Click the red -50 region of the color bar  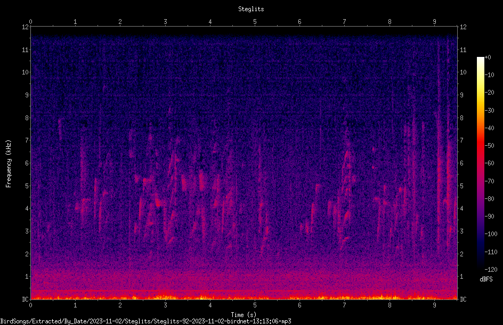pos(480,146)
